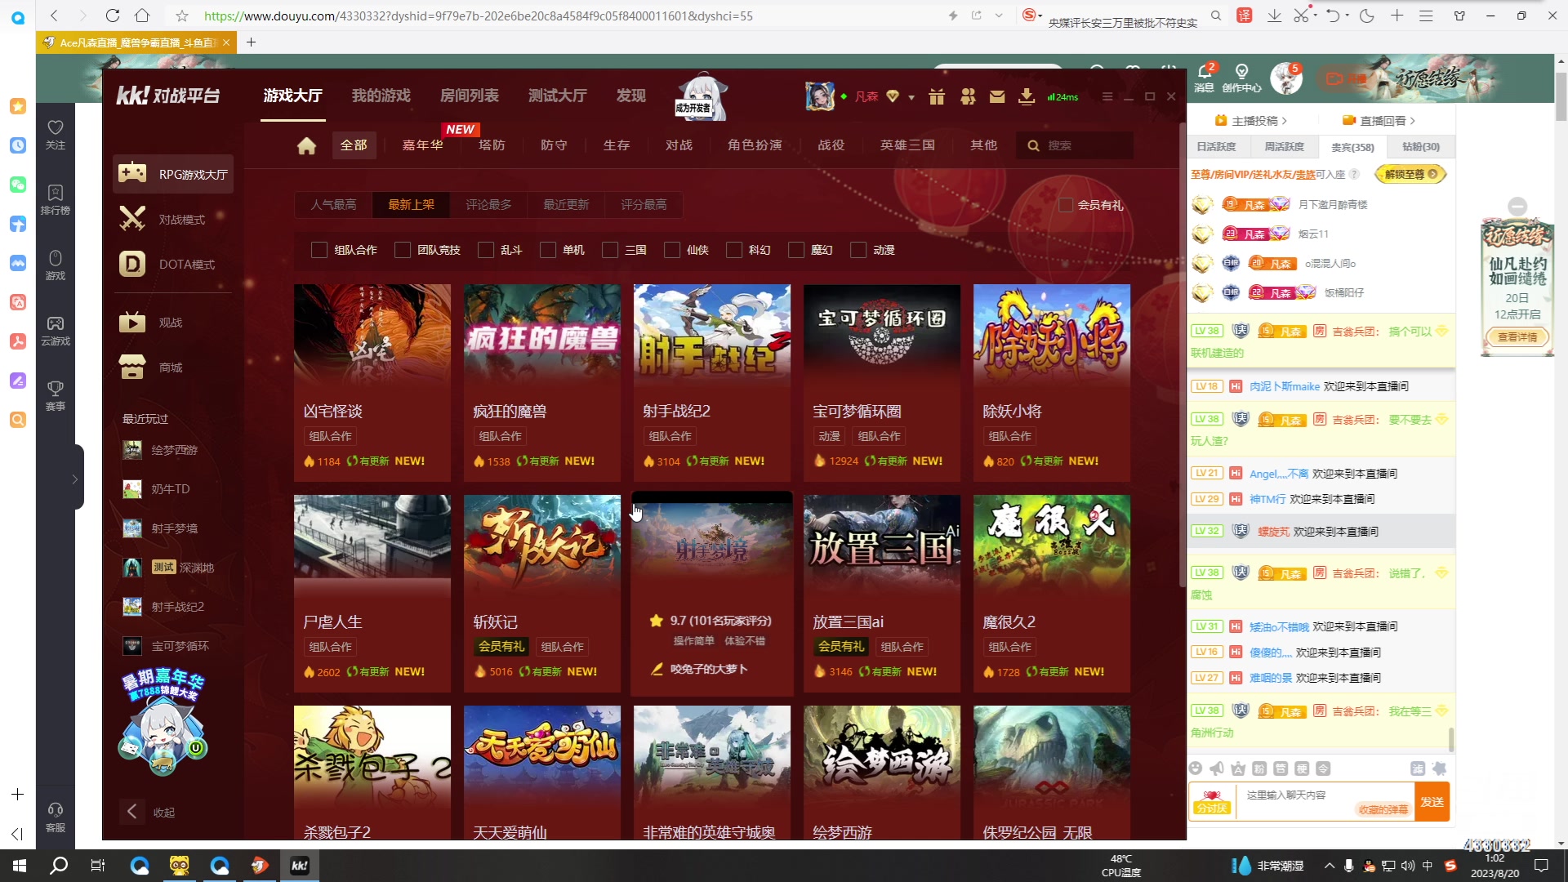Click the megaphone icon in Douyu chat toolbar

click(x=1217, y=768)
